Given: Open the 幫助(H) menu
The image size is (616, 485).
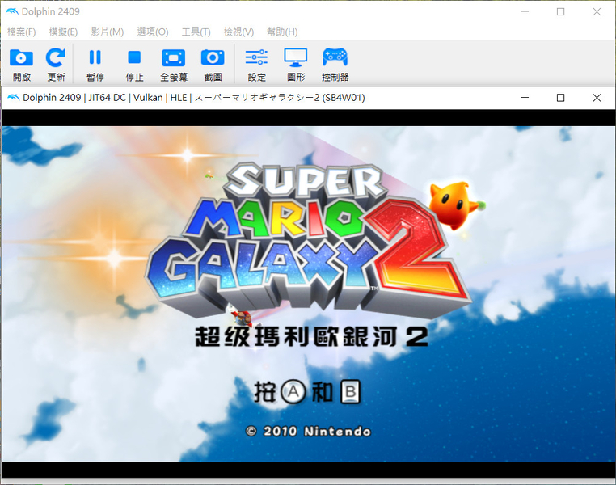Looking at the screenshot, I should [282, 32].
